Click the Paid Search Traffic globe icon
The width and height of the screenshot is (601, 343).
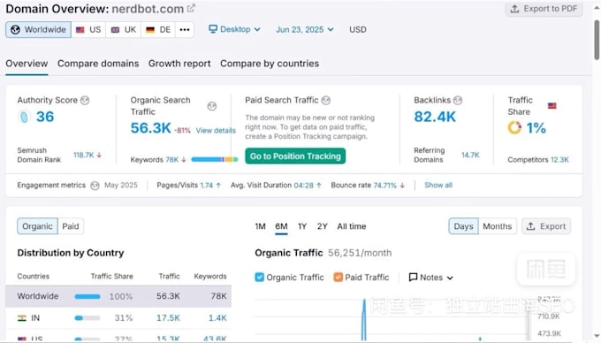pyautogui.click(x=326, y=101)
